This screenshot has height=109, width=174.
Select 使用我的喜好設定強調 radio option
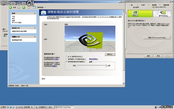pyautogui.click(x=66, y=62)
